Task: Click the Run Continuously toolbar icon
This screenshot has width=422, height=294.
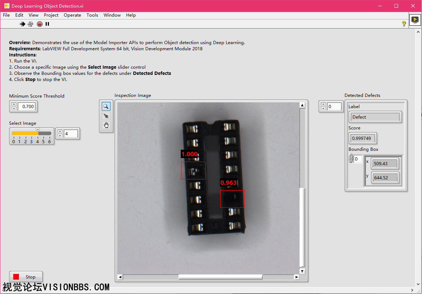Action: (30, 24)
